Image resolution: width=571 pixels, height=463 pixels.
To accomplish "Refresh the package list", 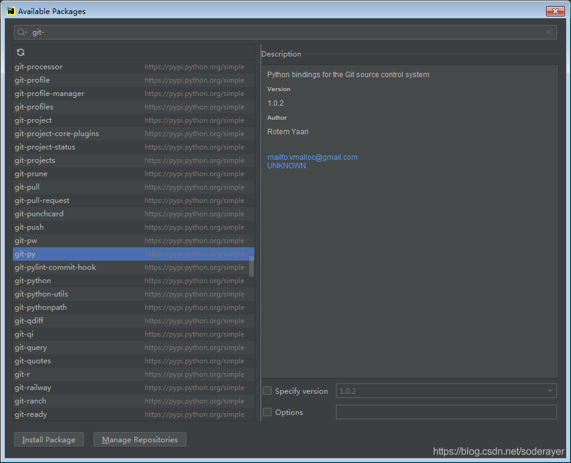I will point(20,52).
